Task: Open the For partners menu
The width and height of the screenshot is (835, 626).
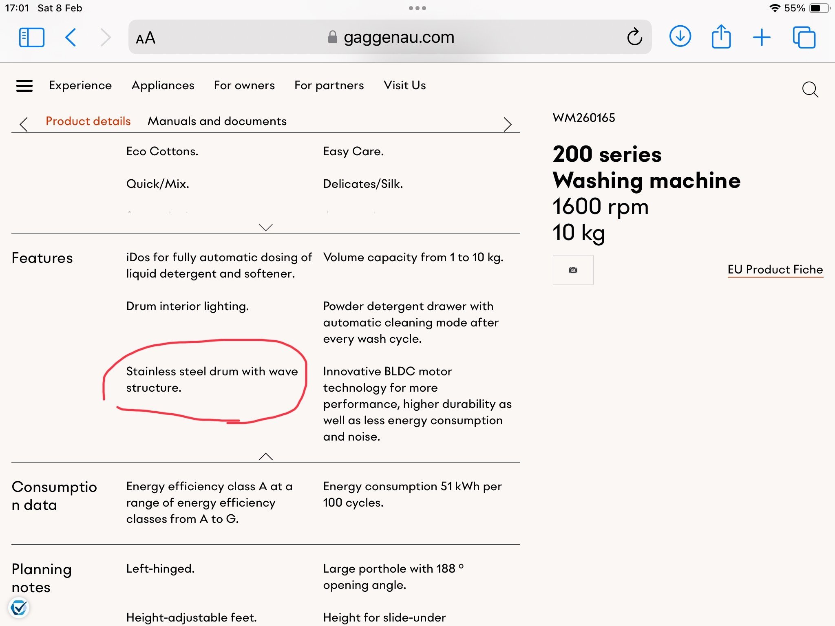Action: [x=329, y=85]
